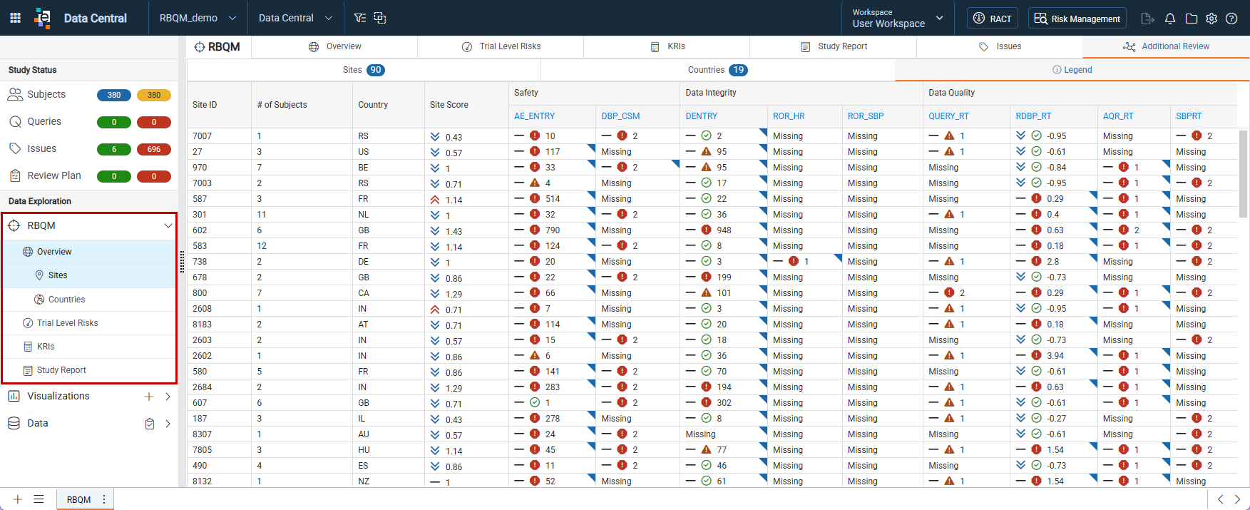Open the filter list icon in top bar
The width and height of the screenshot is (1250, 510).
tap(360, 18)
